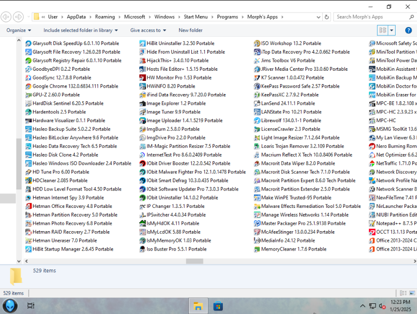The height and width of the screenshot is (314, 417).
Task: Expand the view options dropdown arrow
Action: tap(391, 30)
